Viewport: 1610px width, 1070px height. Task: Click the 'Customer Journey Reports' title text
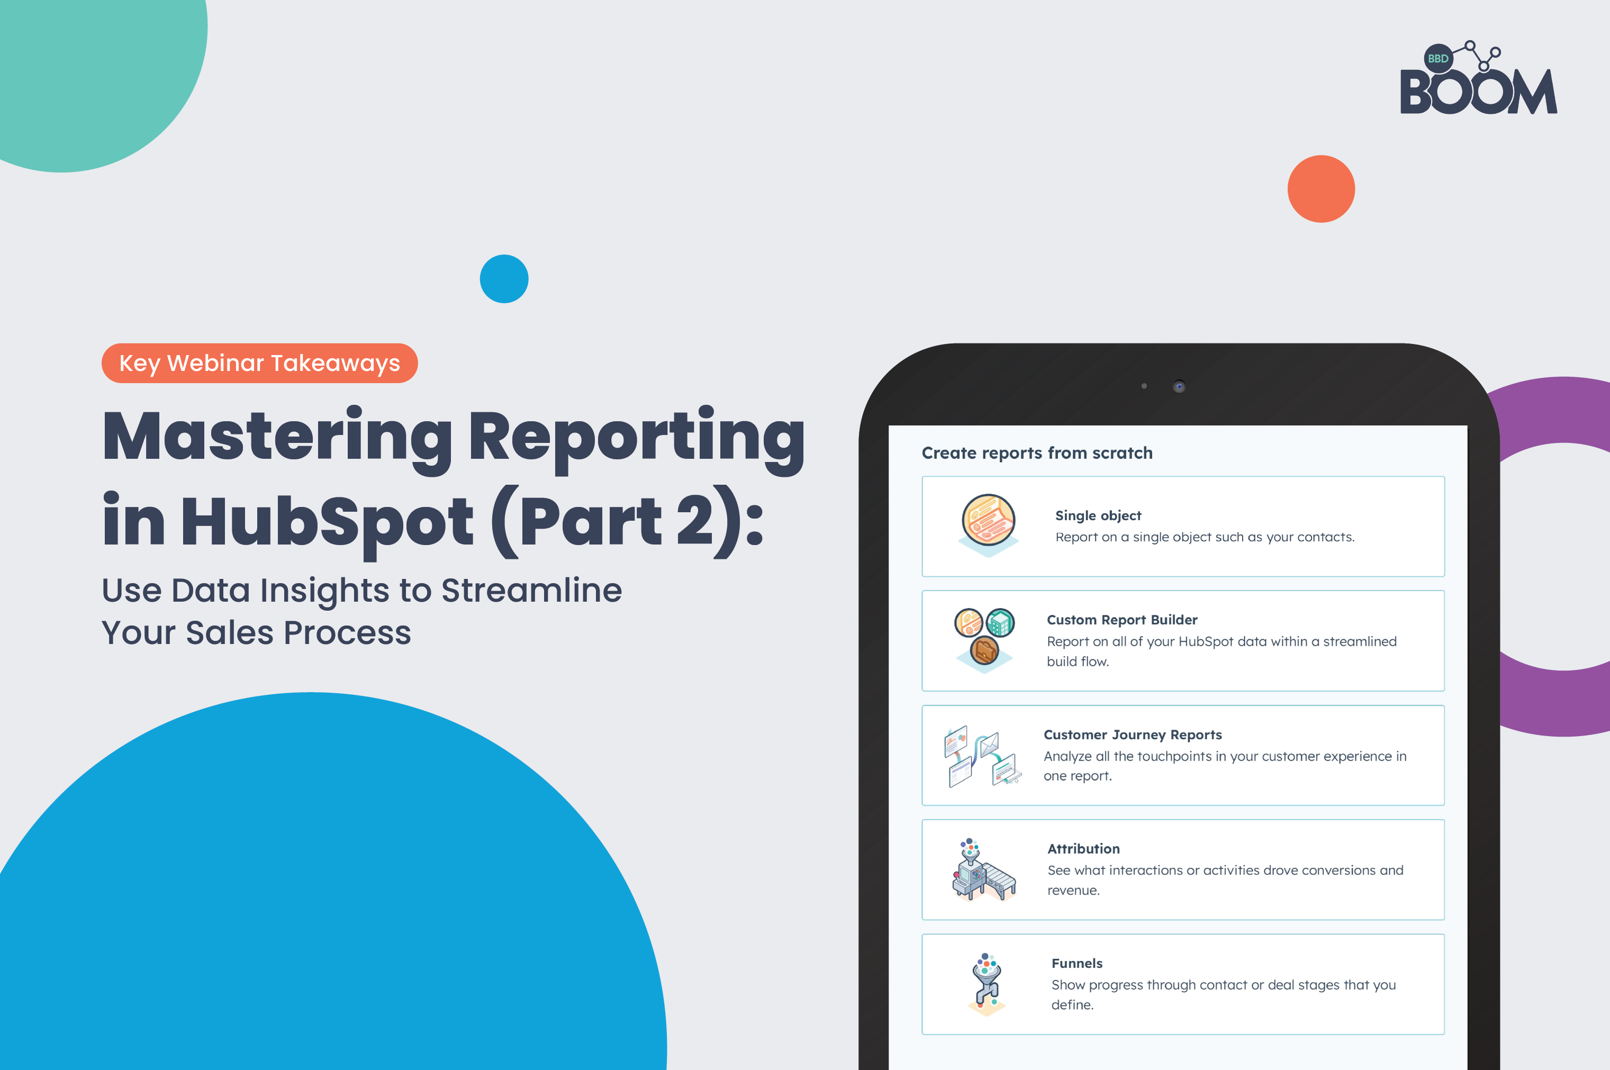1132,735
